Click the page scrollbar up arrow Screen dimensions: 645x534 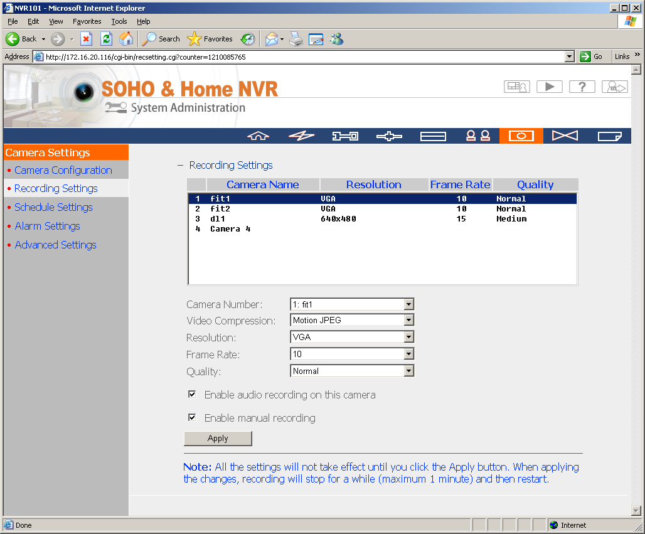pyautogui.click(x=636, y=70)
